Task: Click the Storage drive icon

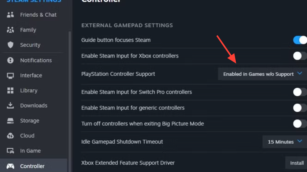Action: pyautogui.click(x=11, y=121)
